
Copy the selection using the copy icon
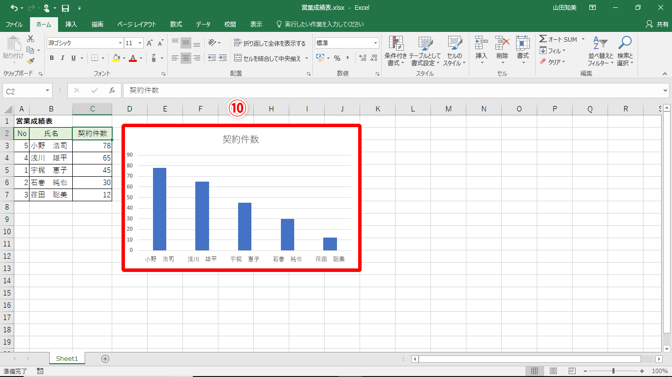[x=31, y=50]
